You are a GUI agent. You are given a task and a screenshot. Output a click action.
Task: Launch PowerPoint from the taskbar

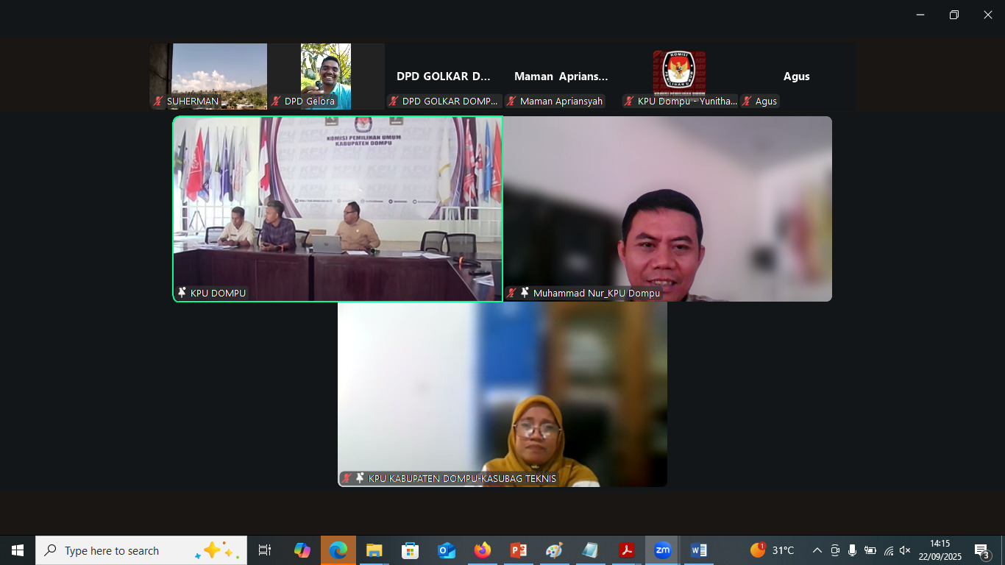point(519,550)
